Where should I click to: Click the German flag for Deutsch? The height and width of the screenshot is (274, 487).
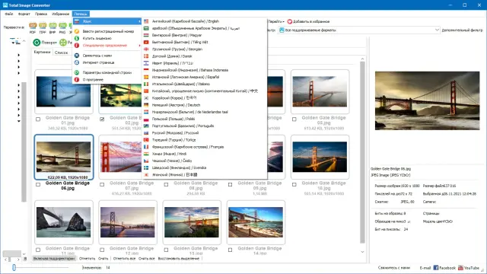pos(146,105)
